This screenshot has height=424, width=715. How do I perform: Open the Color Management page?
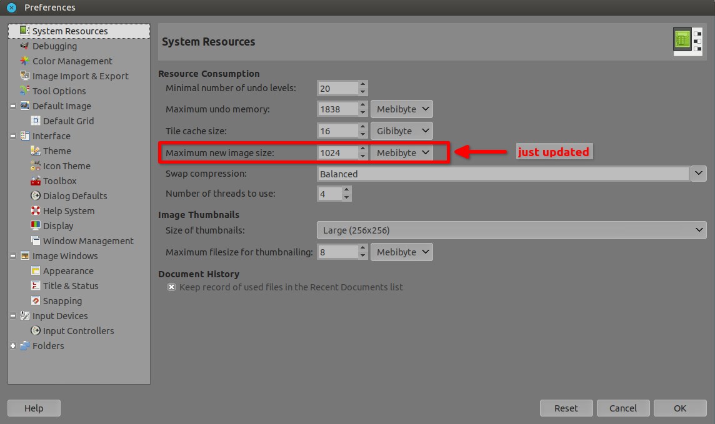[72, 61]
